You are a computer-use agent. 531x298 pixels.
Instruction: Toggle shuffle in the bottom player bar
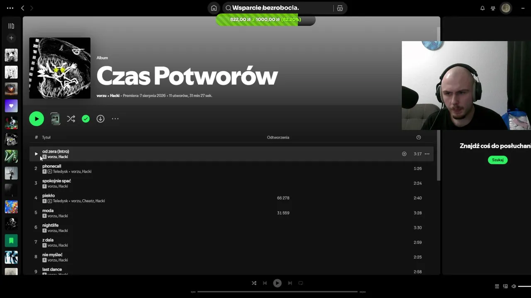(254, 283)
